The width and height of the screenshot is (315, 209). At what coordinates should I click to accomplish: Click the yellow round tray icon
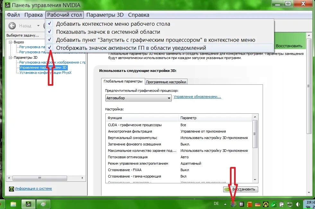(266, 205)
